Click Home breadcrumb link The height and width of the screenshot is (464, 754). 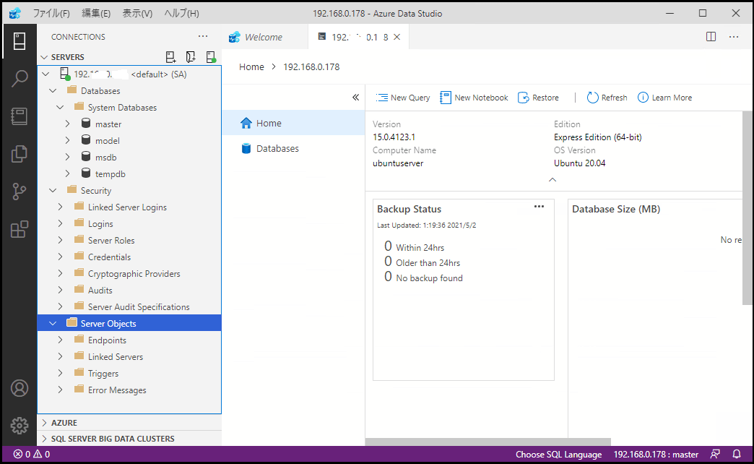coord(251,67)
